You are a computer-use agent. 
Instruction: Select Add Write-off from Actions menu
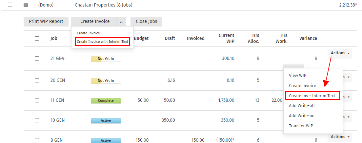tap(302, 106)
